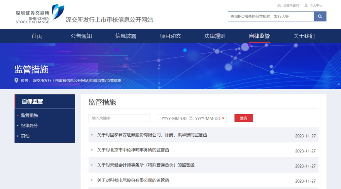Click the user icon for 个人中心

pos(306,5)
